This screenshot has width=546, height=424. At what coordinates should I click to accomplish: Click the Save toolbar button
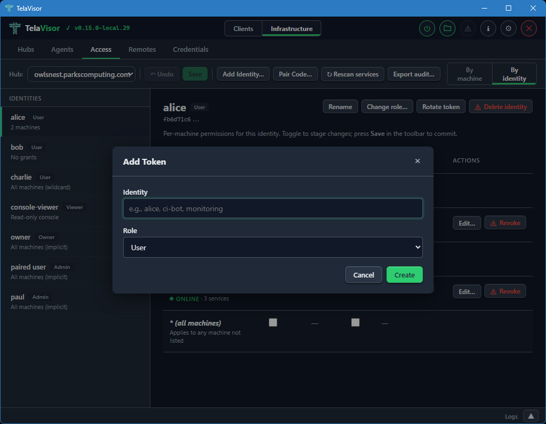(x=195, y=74)
